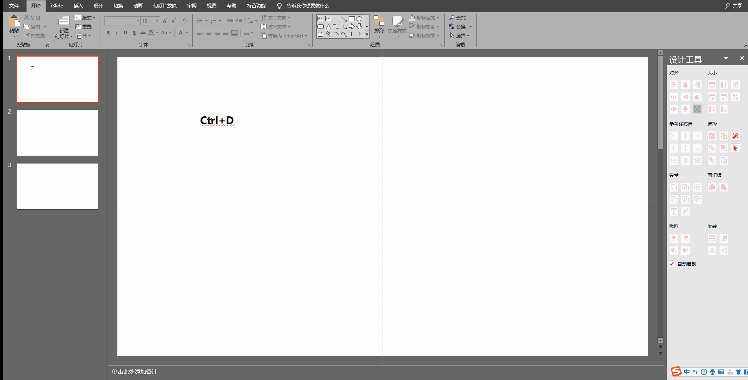Image resolution: width=748 pixels, height=380 pixels.
Task: Expand the shapes gallery more button
Action: (367, 35)
